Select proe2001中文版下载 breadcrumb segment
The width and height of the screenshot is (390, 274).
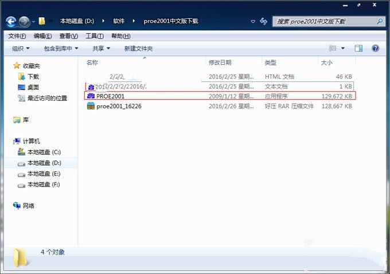tap(171, 21)
